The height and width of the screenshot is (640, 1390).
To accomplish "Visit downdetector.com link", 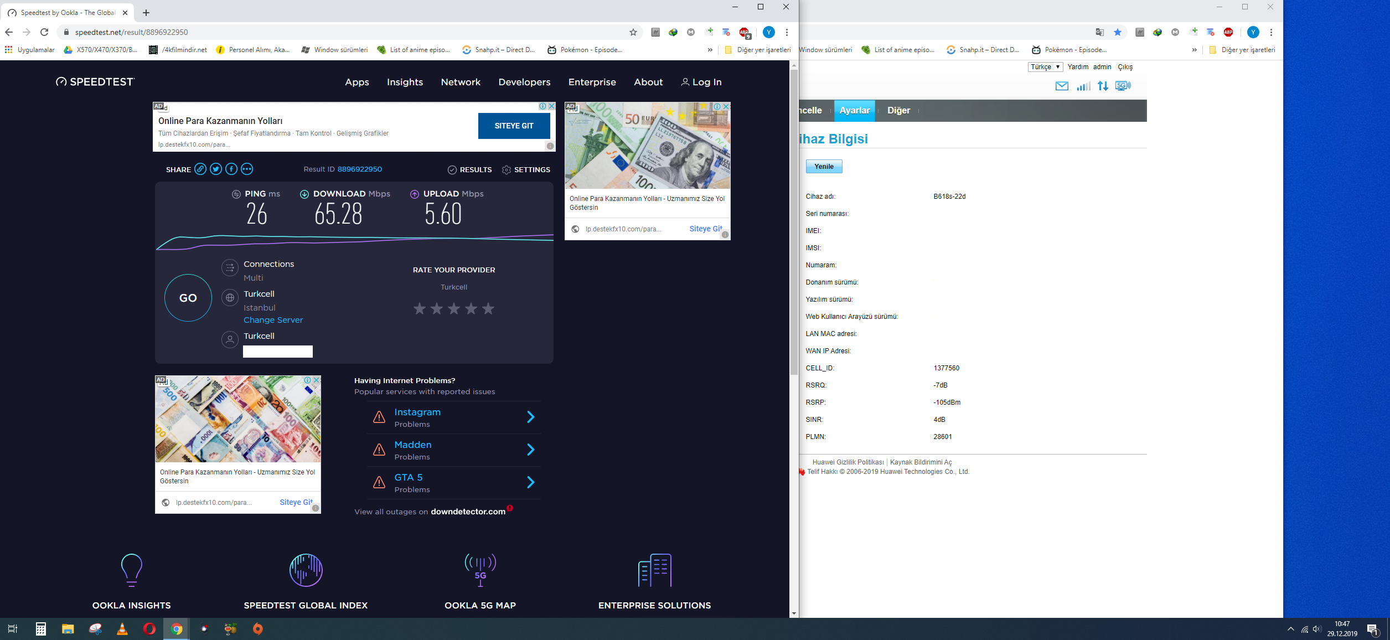I will [468, 512].
